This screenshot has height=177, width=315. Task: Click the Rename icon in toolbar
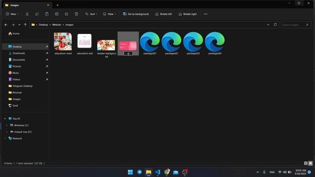click(x=57, y=14)
